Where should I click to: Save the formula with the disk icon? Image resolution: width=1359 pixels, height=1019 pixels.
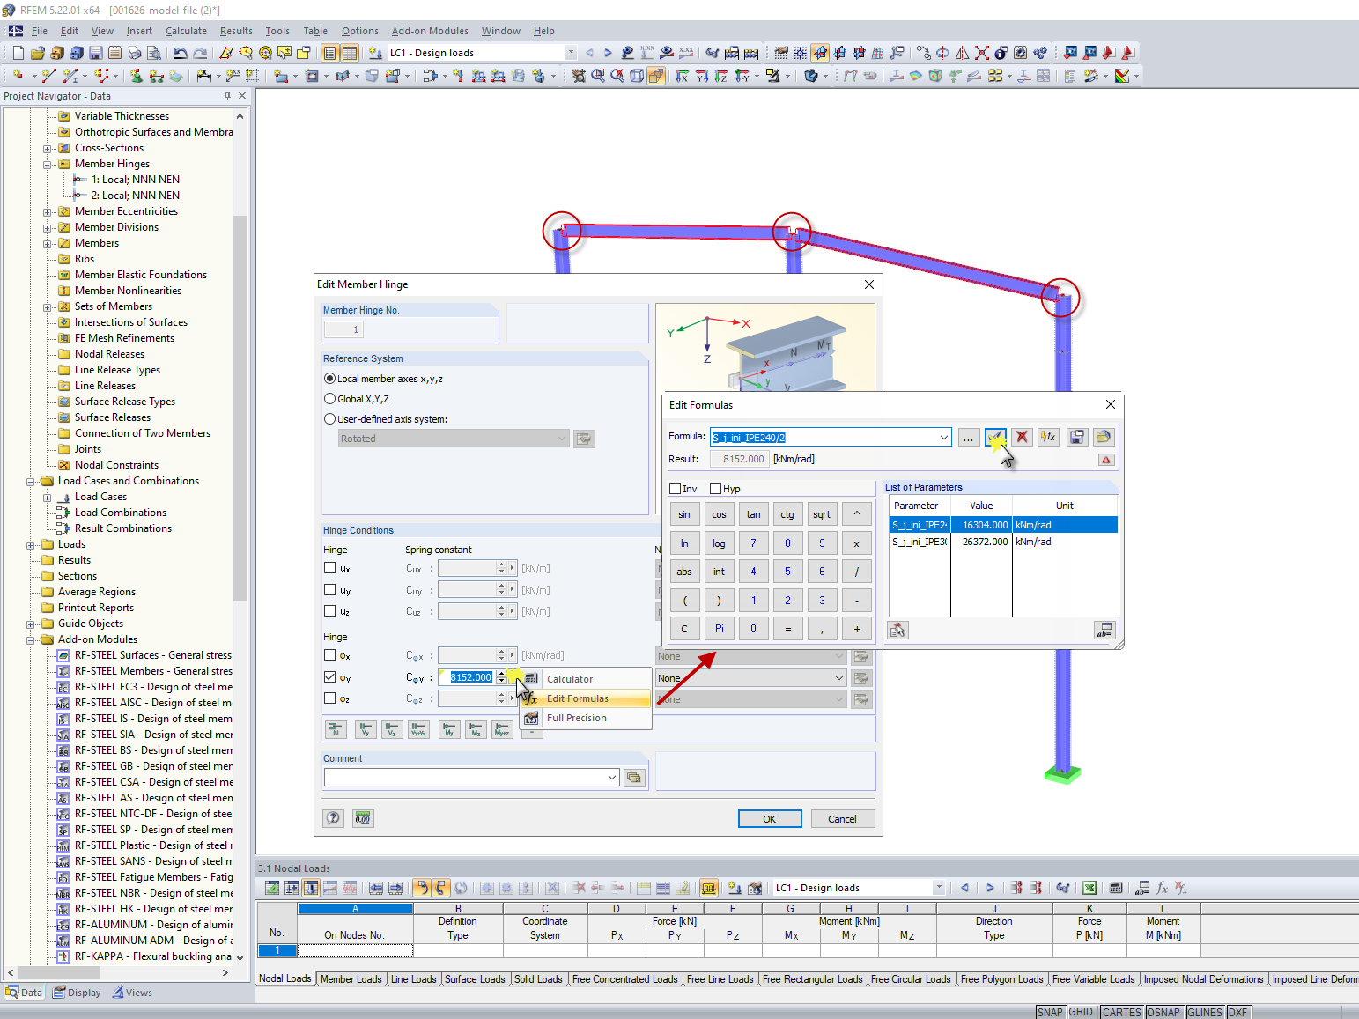click(1076, 437)
